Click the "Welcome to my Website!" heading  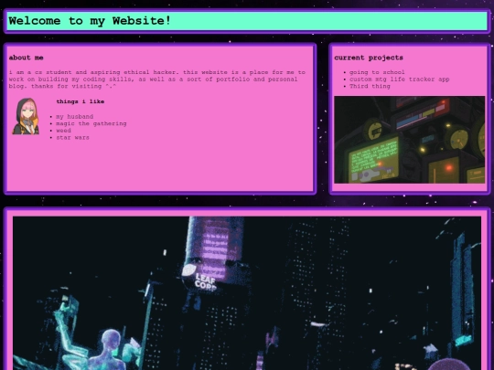90,21
